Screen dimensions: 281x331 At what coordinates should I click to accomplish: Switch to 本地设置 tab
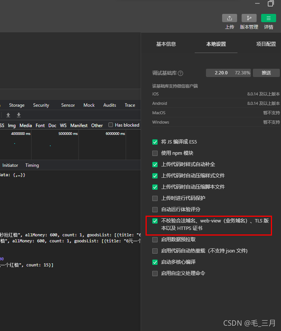pos(216,44)
